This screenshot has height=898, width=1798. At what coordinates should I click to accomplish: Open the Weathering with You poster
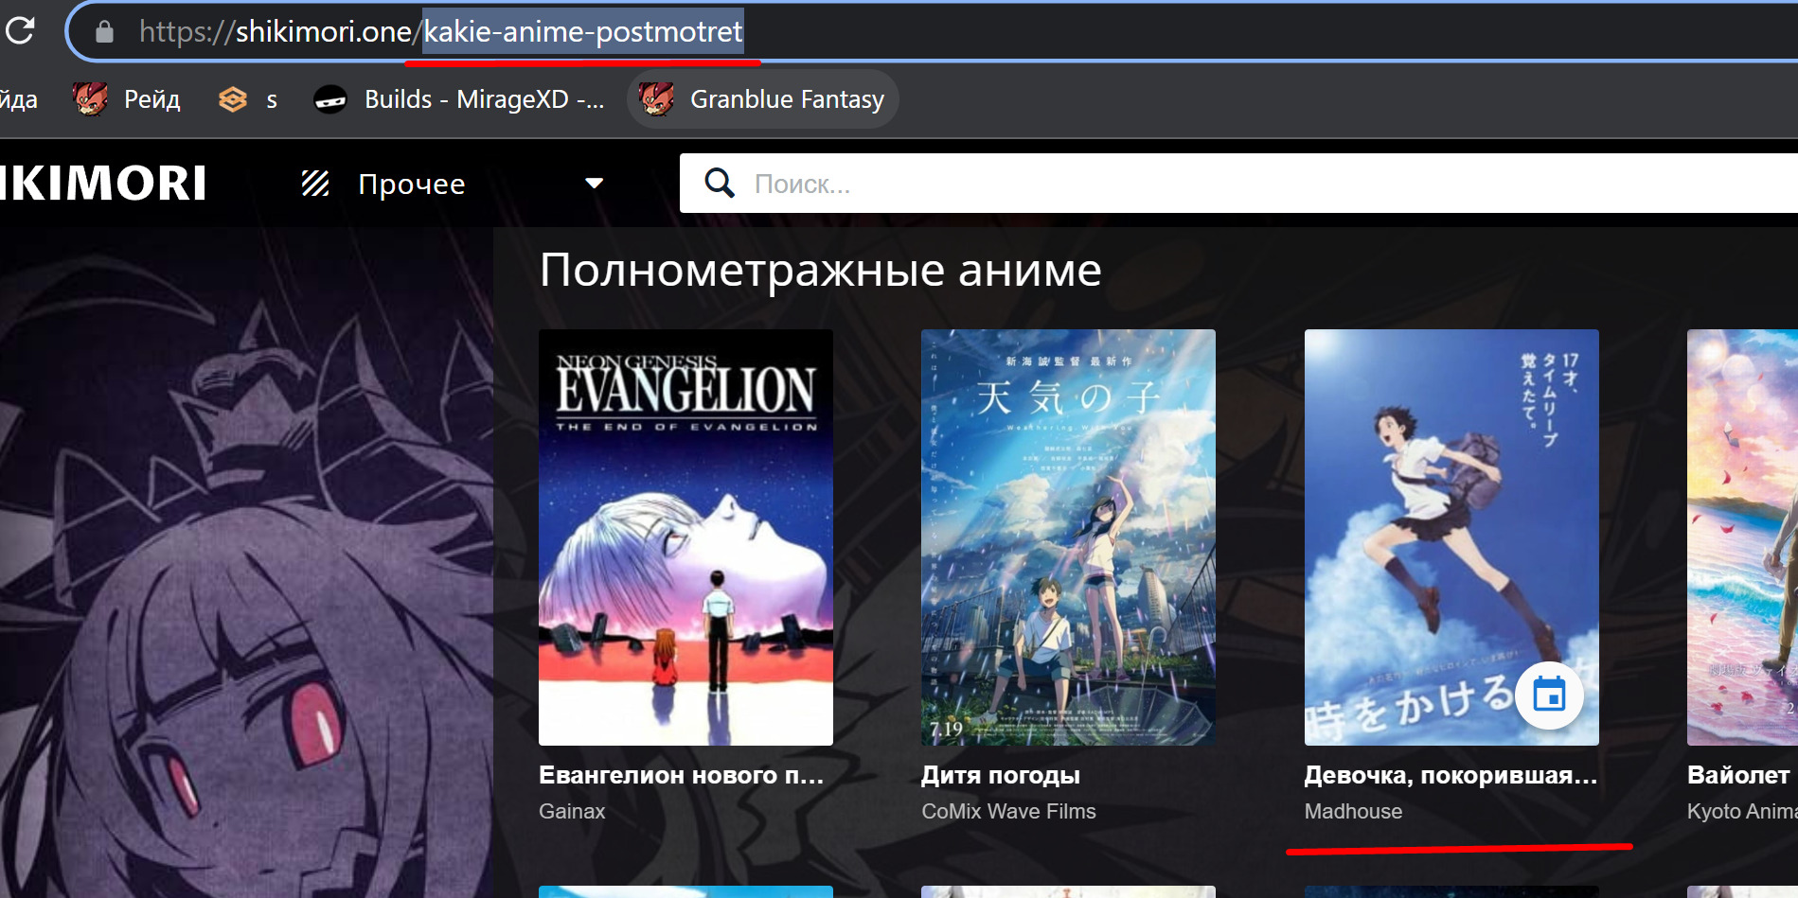point(1068,537)
